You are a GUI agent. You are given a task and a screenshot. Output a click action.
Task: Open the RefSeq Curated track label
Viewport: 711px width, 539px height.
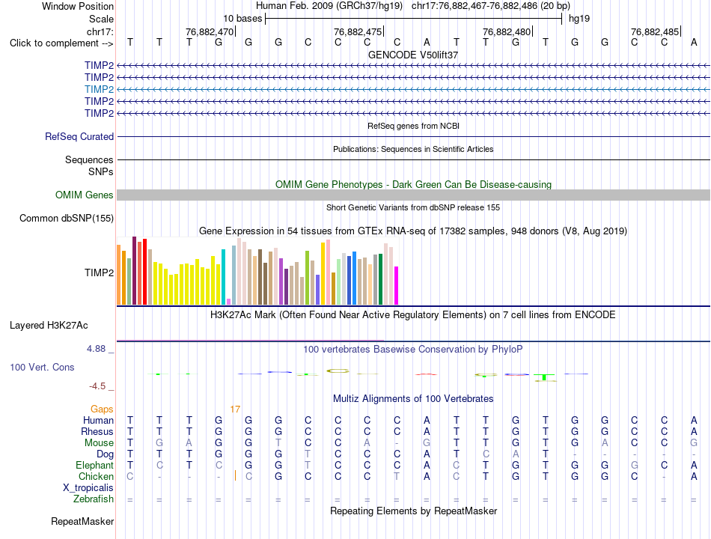click(79, 136)
